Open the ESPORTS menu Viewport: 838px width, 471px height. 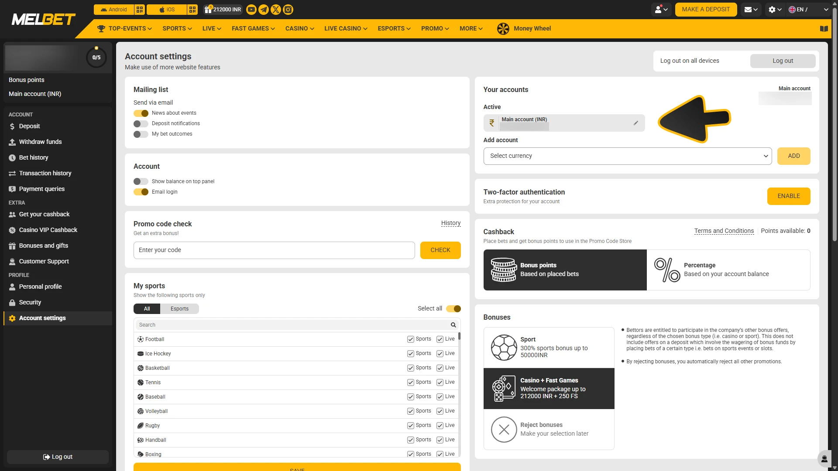pyautogui.click(x=394, y=29)
